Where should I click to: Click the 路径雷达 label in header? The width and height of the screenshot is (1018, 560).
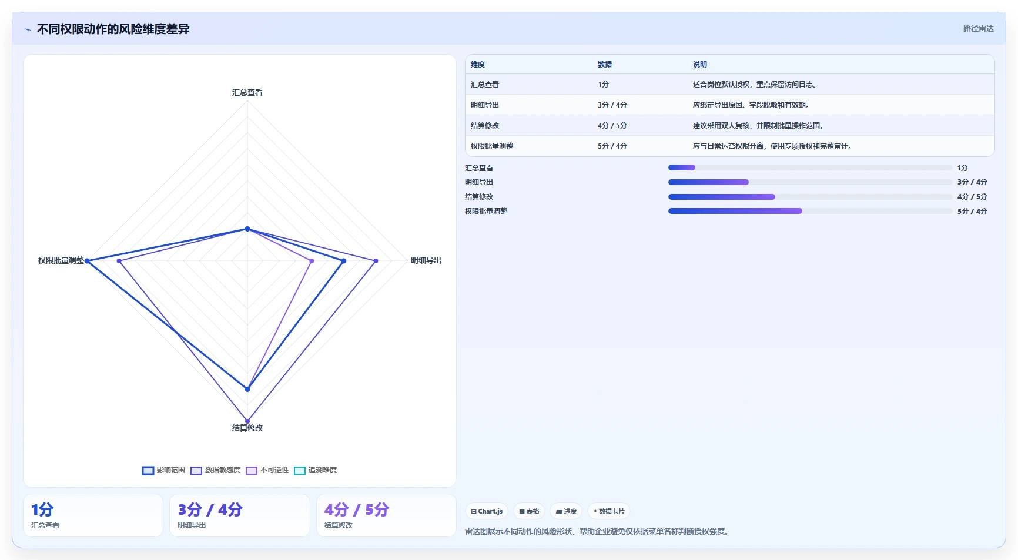(x=978, y=28)
